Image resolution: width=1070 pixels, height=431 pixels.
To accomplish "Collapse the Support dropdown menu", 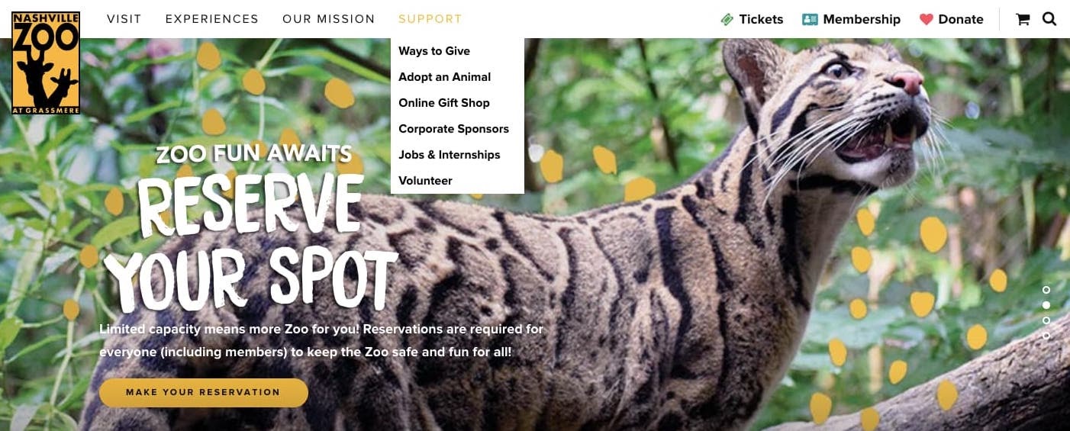I will pyautogui.click(x=430, y=19).
